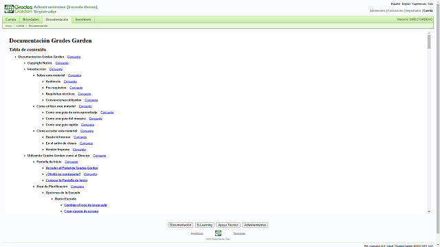Click the Apoyo Técnico footer button
Viewport: 440px width, 247px height.
click(228, 225)
